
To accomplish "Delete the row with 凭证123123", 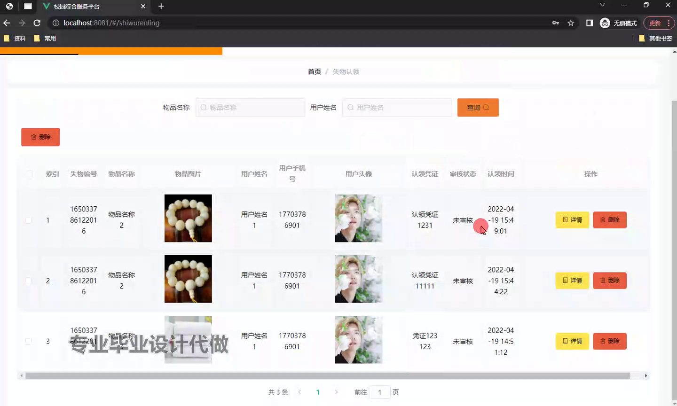I will click(610, 341).
